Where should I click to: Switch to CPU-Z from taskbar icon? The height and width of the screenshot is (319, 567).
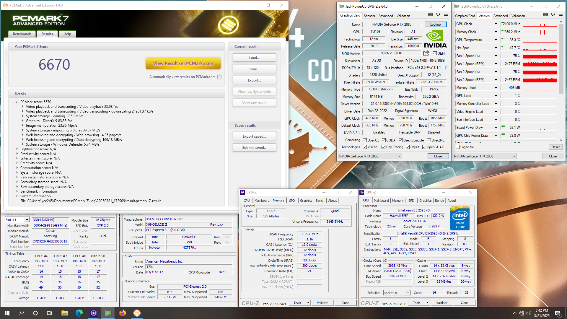click(94, 313)
